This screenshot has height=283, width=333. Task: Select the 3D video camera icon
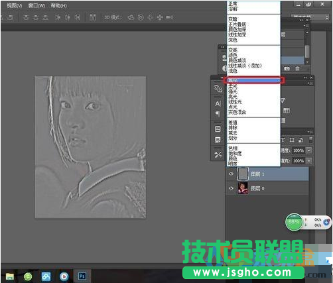click(x=169, y=17)
